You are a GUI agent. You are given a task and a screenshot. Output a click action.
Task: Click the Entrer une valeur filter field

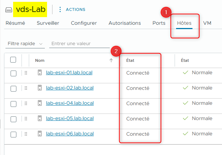79,44
